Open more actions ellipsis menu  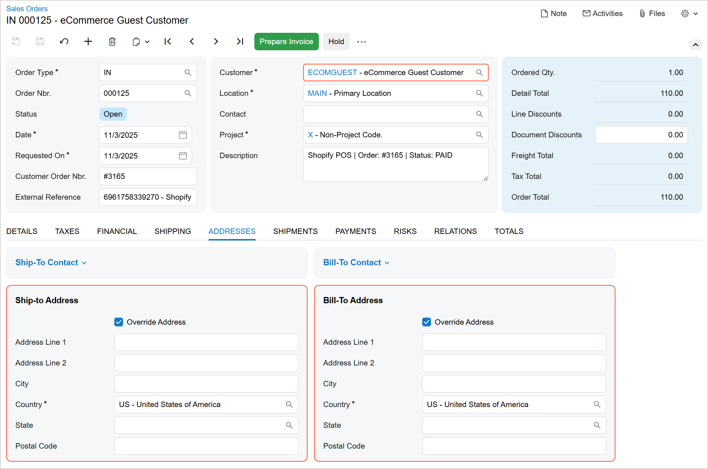pyautogui.click(x=361, y=42)
